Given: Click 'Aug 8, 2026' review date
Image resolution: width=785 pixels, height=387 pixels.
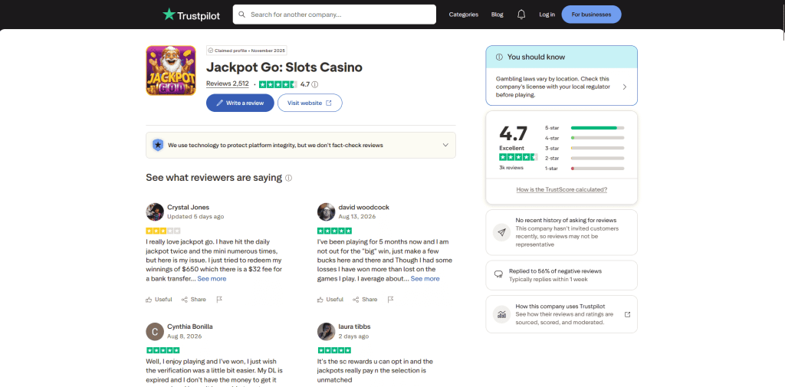Looking at the screenshot, I should [x=184, y=336].
